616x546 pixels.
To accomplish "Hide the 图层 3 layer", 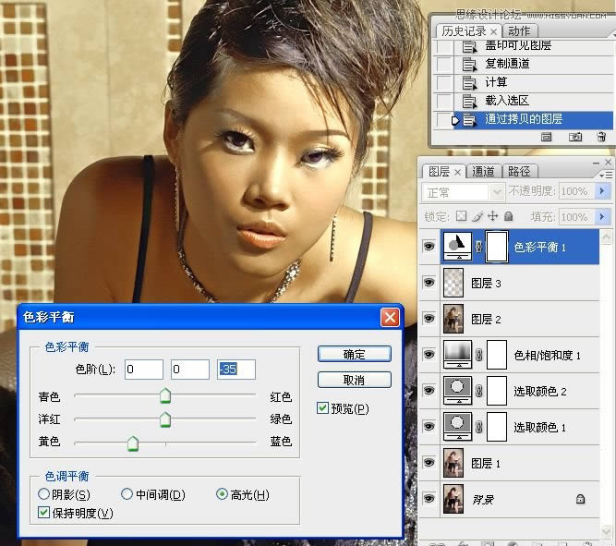I will click(429, 283).
